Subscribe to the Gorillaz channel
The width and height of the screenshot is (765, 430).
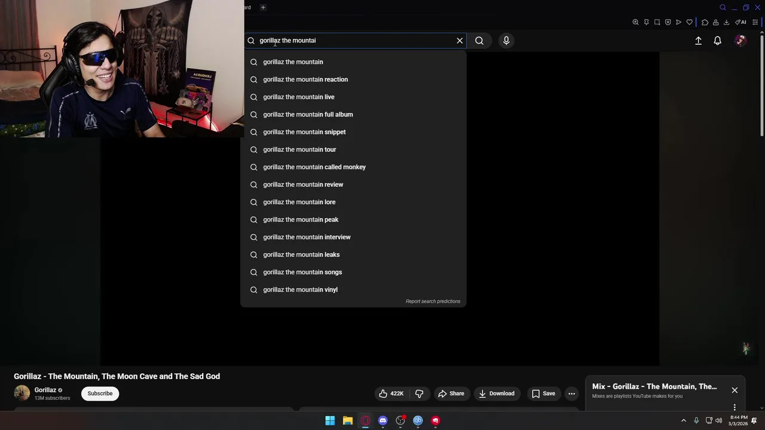(100, 394)
